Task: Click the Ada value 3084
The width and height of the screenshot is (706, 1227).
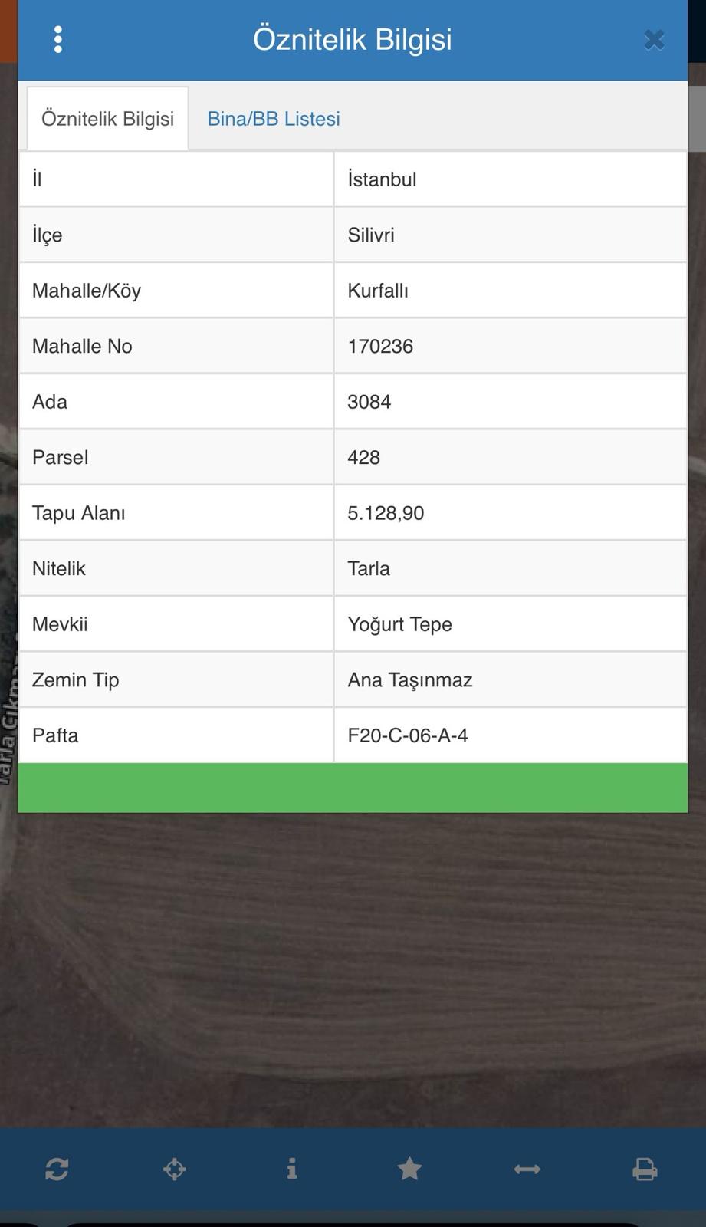Action: pos(369,402)
